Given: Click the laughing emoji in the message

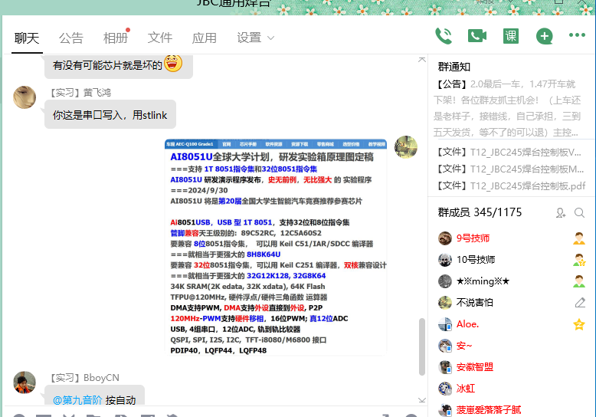Looking at the screenshot, I should click(x=173, y=63).
